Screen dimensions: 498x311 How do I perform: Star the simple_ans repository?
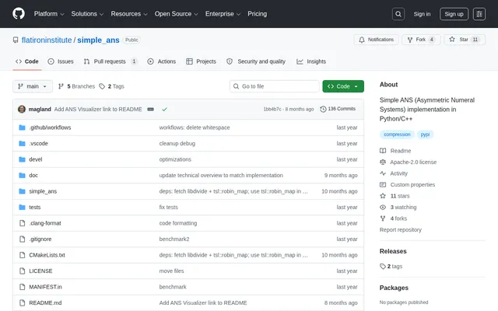pos(465,40)
